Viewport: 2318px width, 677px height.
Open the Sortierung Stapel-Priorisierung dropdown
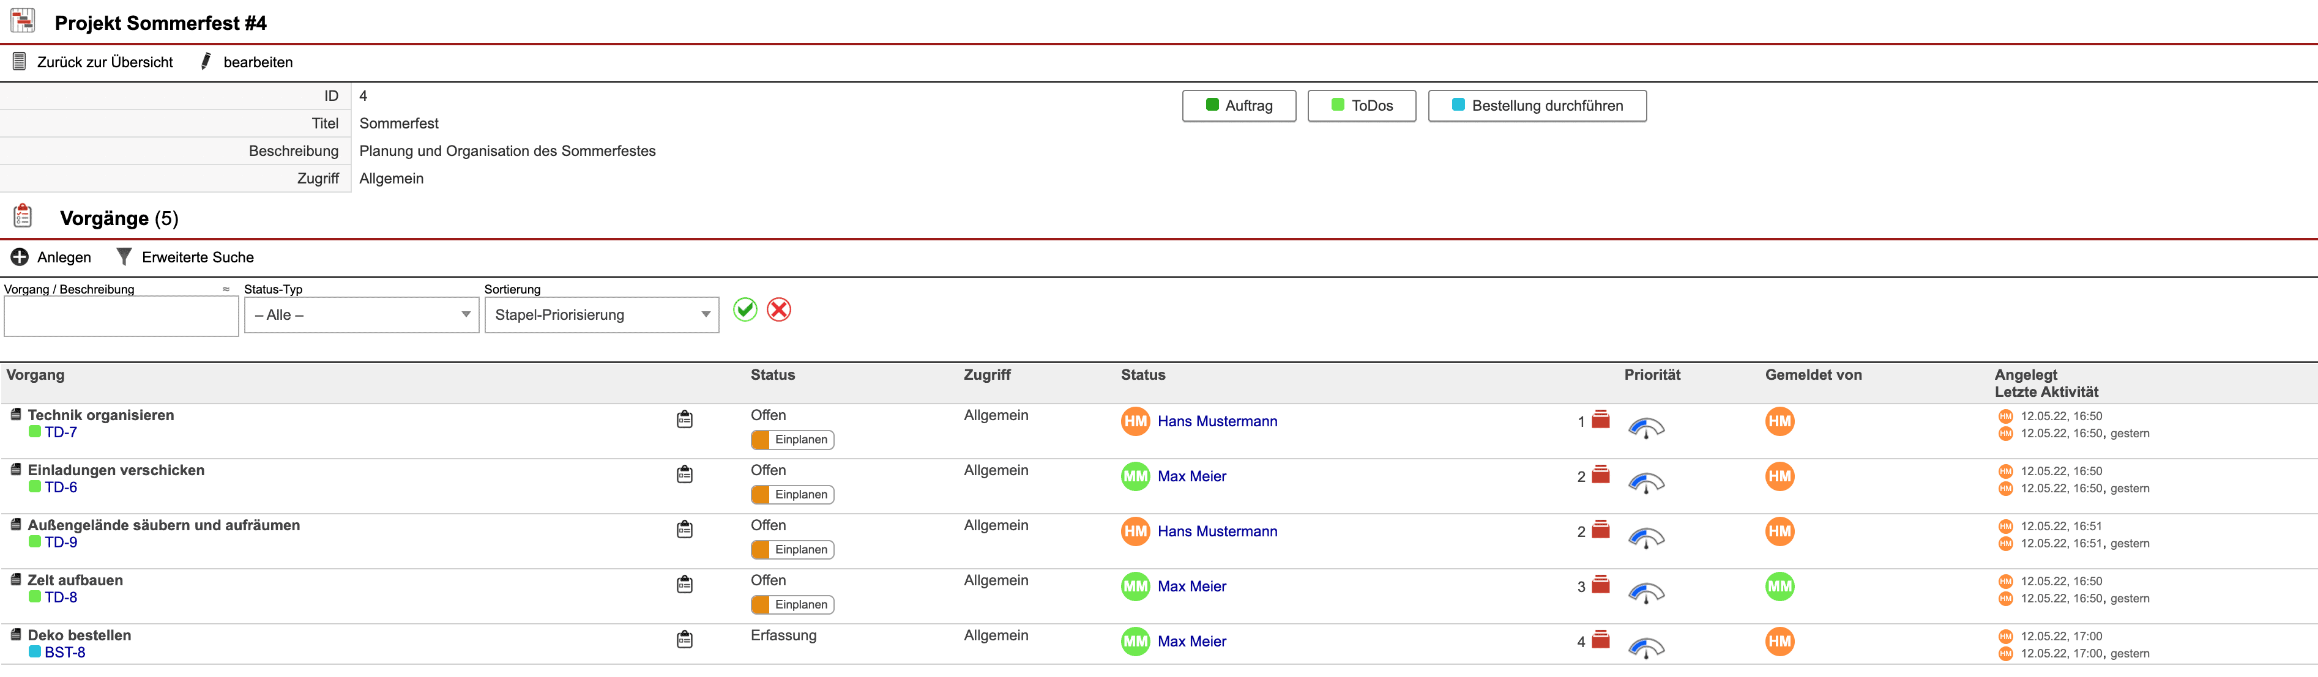click(x=601, y=315)
